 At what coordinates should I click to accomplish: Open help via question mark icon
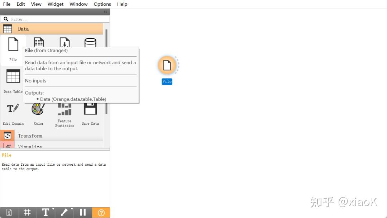(101, 213)
